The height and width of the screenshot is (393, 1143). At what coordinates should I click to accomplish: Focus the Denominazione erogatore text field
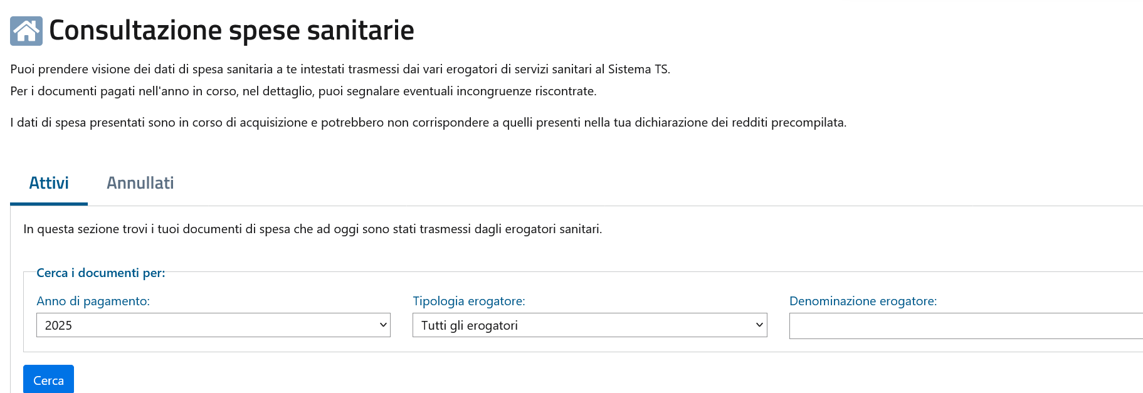(966, 326)
